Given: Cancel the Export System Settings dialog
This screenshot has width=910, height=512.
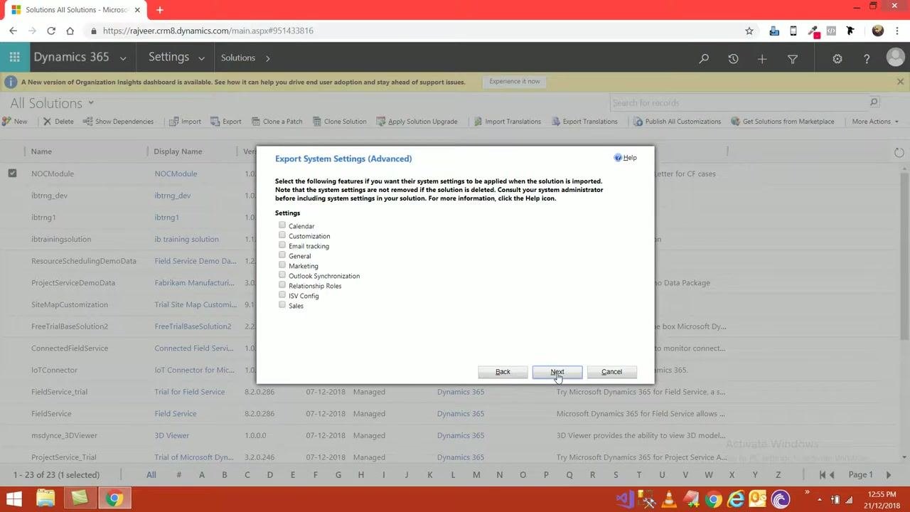Looking at the screenshot, I should point(611,372).
